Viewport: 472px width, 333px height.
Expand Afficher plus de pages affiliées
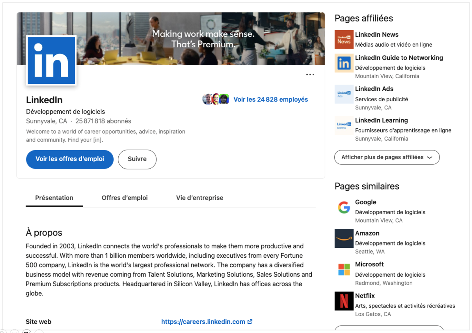(387, 157)
